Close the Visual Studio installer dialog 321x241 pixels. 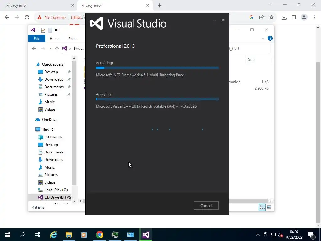(223, 20)
